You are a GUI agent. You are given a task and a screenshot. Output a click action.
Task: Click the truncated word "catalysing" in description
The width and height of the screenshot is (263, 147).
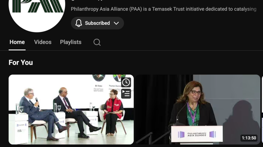point(245,9)
